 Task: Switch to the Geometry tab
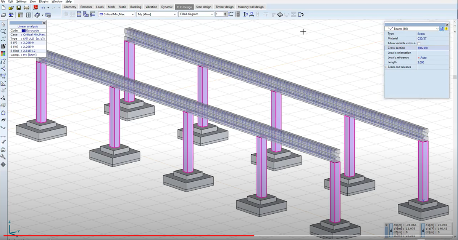(70, 7)
